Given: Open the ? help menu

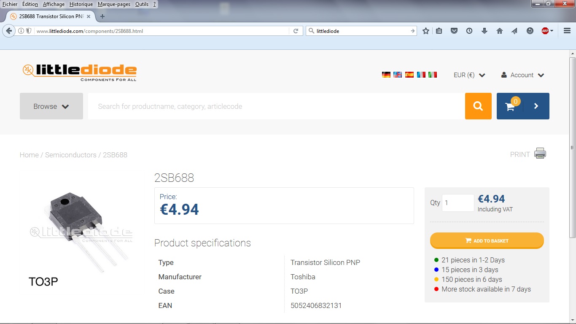Looking at the screenshot, I should (x=155, y=4).
